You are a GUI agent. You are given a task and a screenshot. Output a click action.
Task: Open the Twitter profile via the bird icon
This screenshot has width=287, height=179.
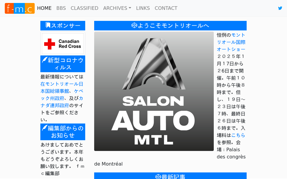click(x=280, y=8)
